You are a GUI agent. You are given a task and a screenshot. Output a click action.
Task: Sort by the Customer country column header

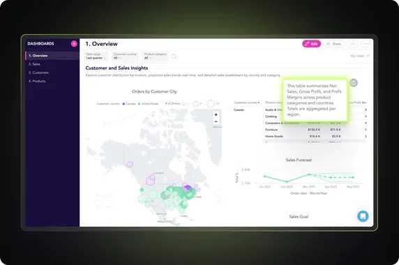(246, 102)
